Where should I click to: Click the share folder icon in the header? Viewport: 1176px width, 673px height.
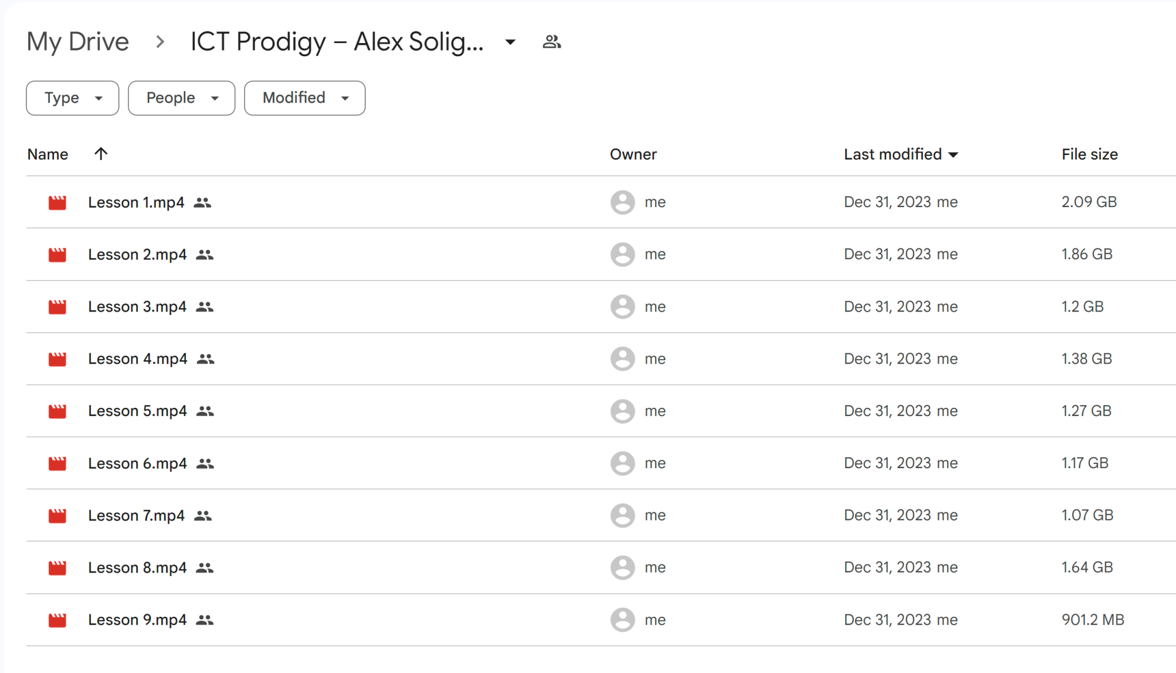coord(551,41)
